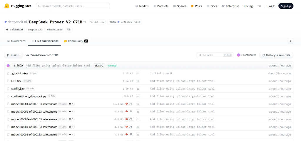Open model-00003-of-000163.safetensors file

34,119
